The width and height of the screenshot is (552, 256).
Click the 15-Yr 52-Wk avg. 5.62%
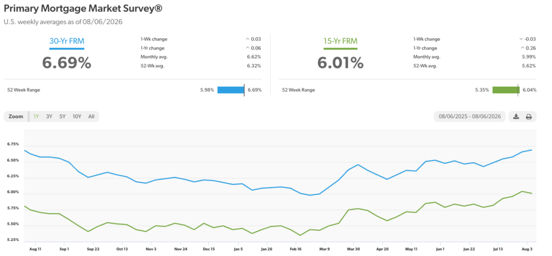click(529, 66)
